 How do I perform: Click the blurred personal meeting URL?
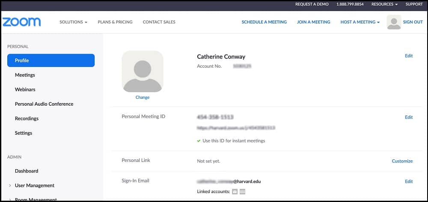click(x=236, y=127)
